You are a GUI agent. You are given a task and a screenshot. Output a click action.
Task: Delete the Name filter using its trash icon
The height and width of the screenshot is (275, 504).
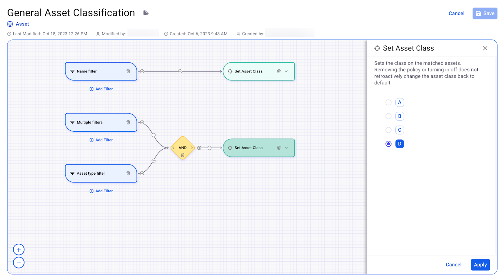click(x=128, y=71)
